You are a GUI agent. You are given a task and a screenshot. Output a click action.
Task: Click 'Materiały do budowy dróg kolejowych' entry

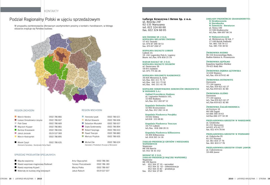point(34,171)
